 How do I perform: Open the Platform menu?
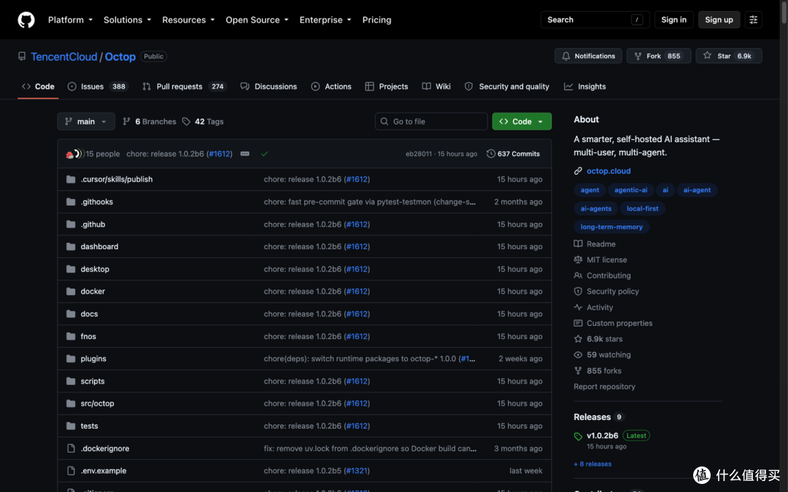click(70, 20)
